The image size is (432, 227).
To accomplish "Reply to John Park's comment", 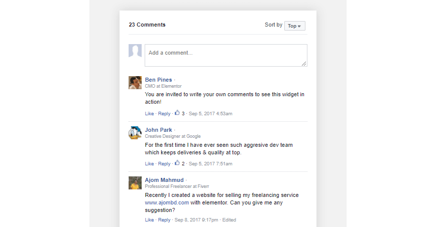I will [x=164, y=163].
